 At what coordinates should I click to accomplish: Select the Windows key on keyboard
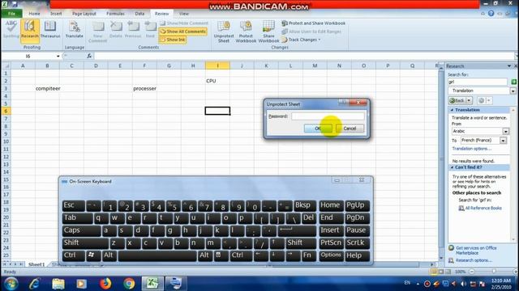pos(92,255)
